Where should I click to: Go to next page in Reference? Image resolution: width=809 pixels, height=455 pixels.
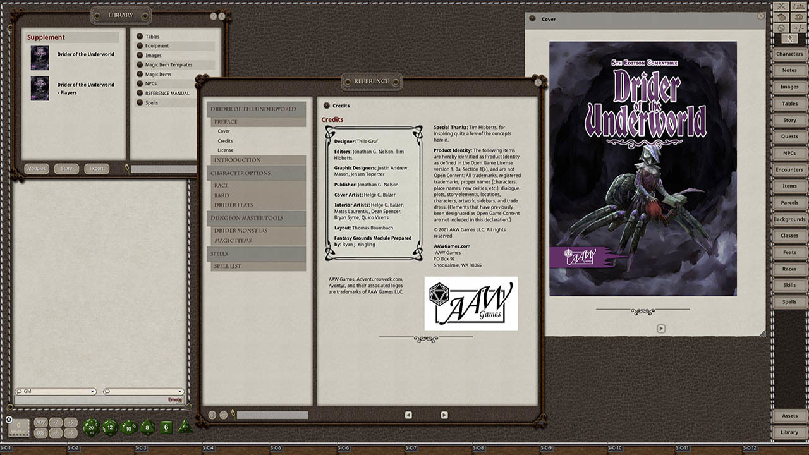pyautogui.click(x=444, y=415)
